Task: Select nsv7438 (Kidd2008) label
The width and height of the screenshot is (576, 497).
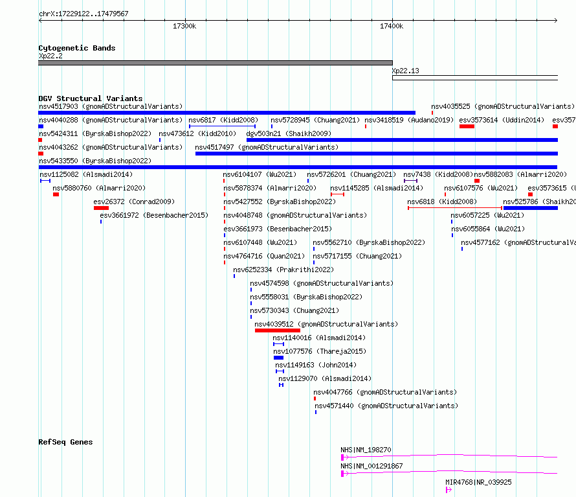Action: pos(438,175)
